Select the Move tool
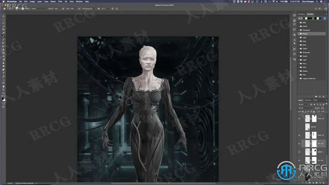The height and width of the screenshot is (185, 329). pos(3,16)
